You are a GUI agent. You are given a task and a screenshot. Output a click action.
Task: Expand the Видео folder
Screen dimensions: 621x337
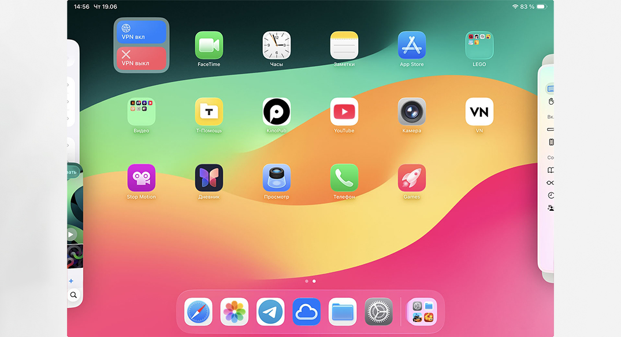(141, 112)
